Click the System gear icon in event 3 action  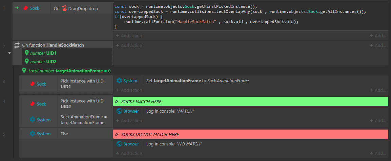(x=119, y=80)
